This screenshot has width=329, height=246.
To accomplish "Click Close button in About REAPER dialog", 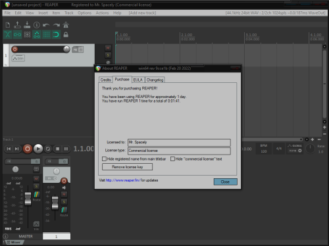I will [x=225, y=182].
